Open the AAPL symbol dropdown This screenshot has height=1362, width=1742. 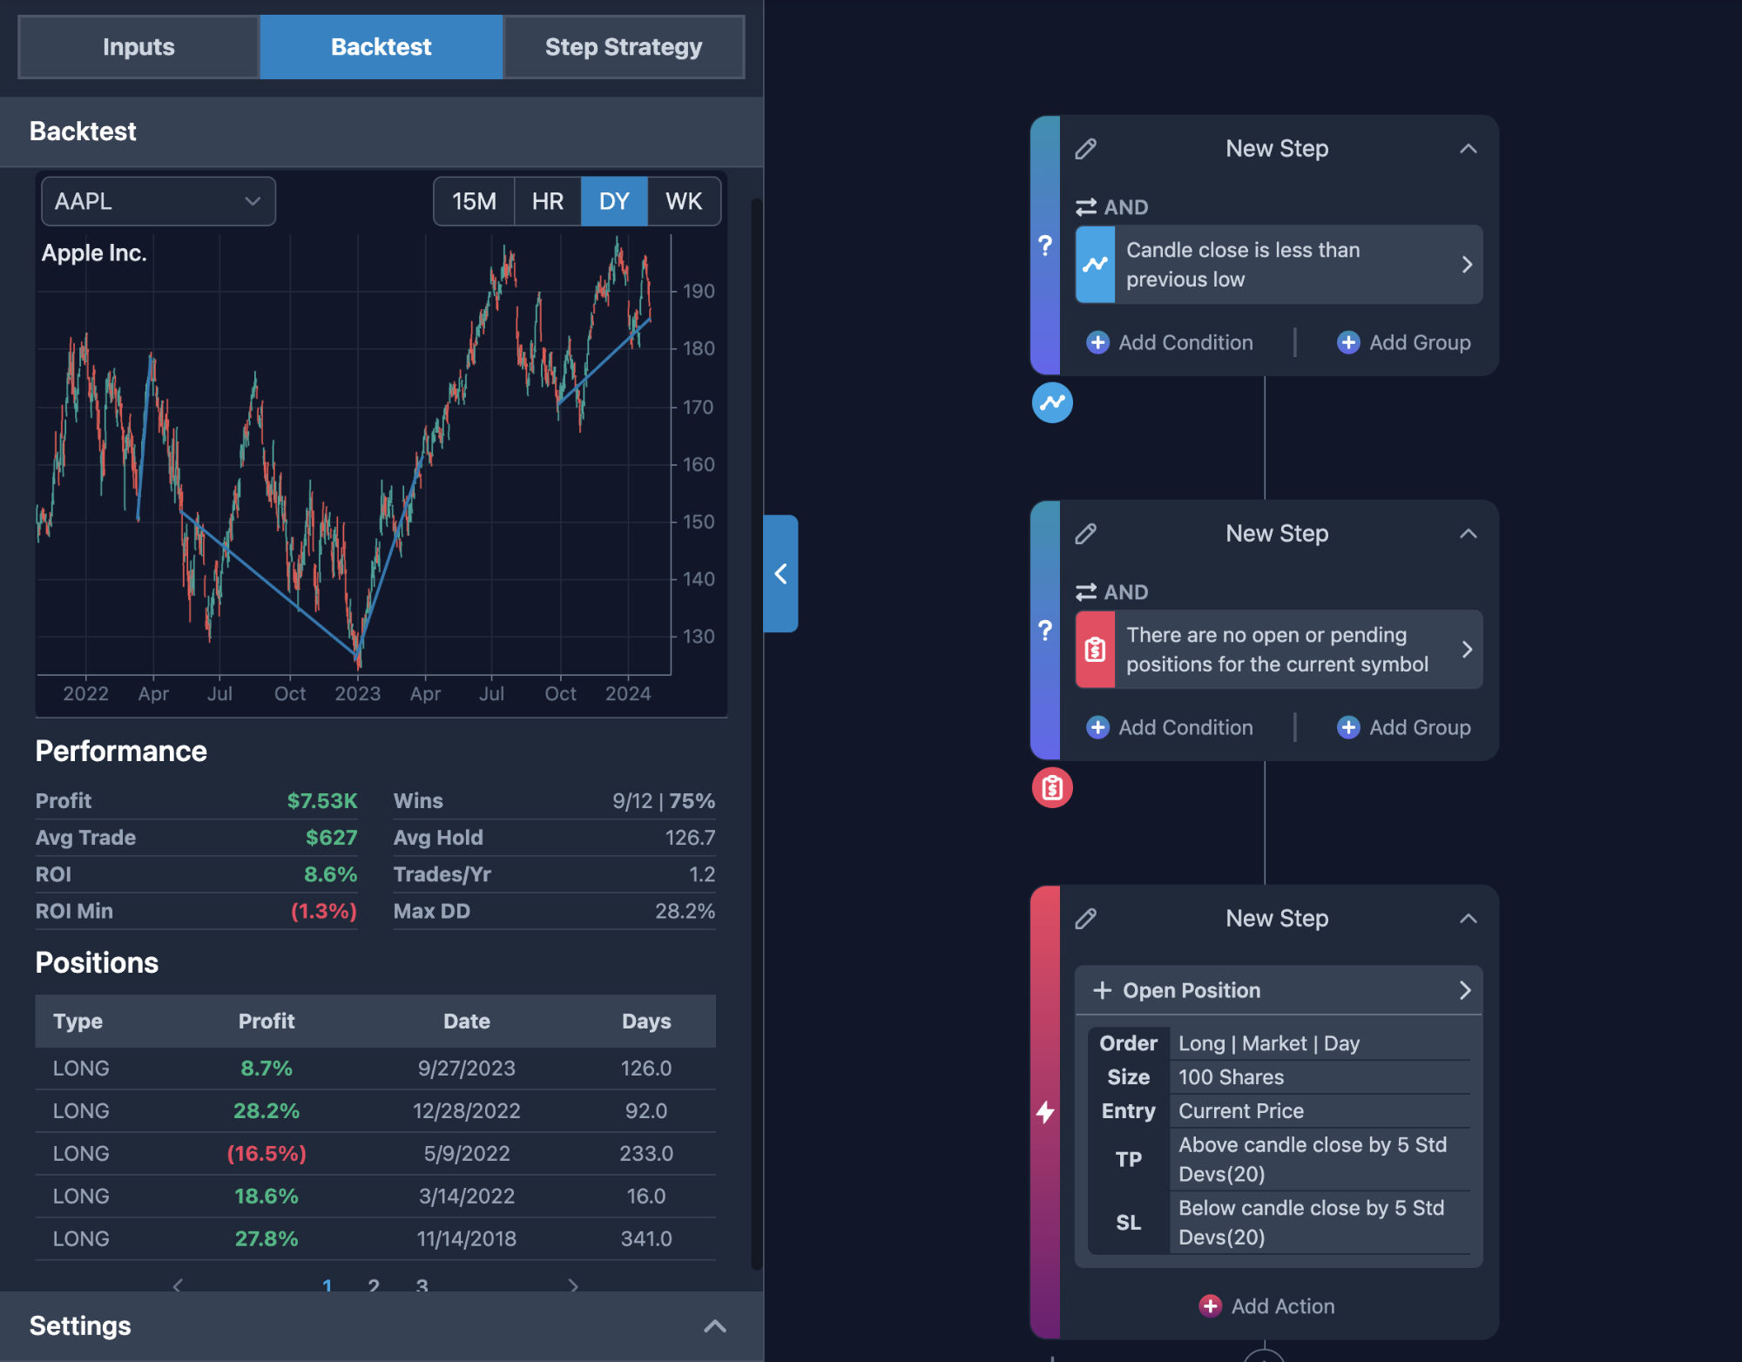(x=156, y=201)
